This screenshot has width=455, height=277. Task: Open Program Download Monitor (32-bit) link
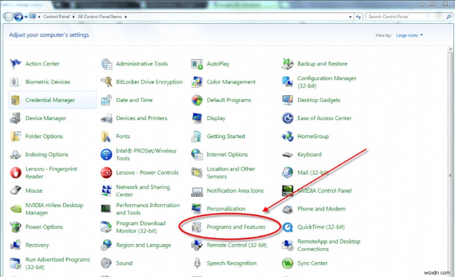pos(140,227)
